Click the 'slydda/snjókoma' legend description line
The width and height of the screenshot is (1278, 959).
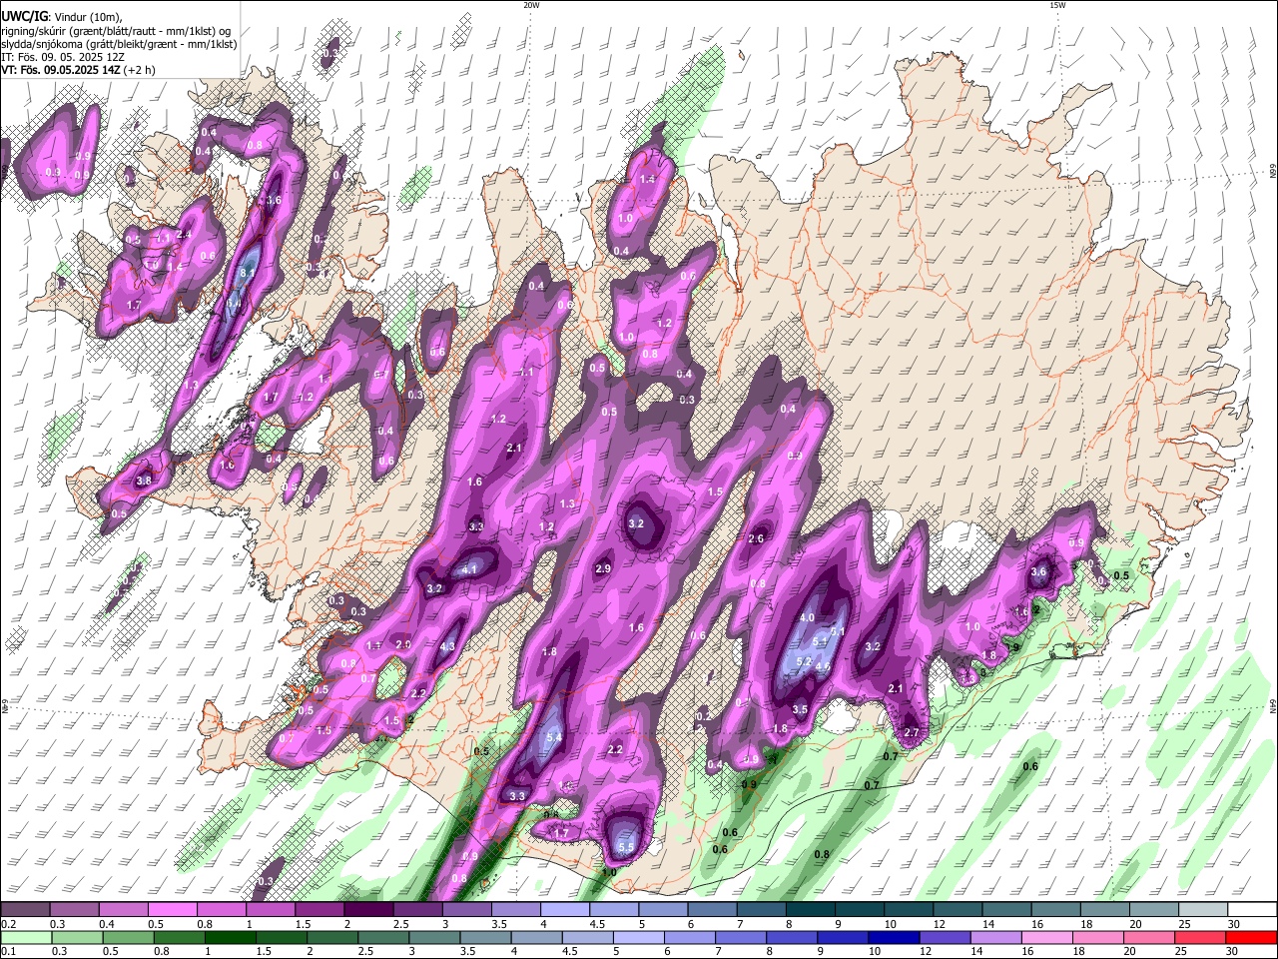(x=119, y=44)
